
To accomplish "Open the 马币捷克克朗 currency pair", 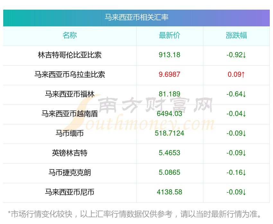I will click(70, 173).
